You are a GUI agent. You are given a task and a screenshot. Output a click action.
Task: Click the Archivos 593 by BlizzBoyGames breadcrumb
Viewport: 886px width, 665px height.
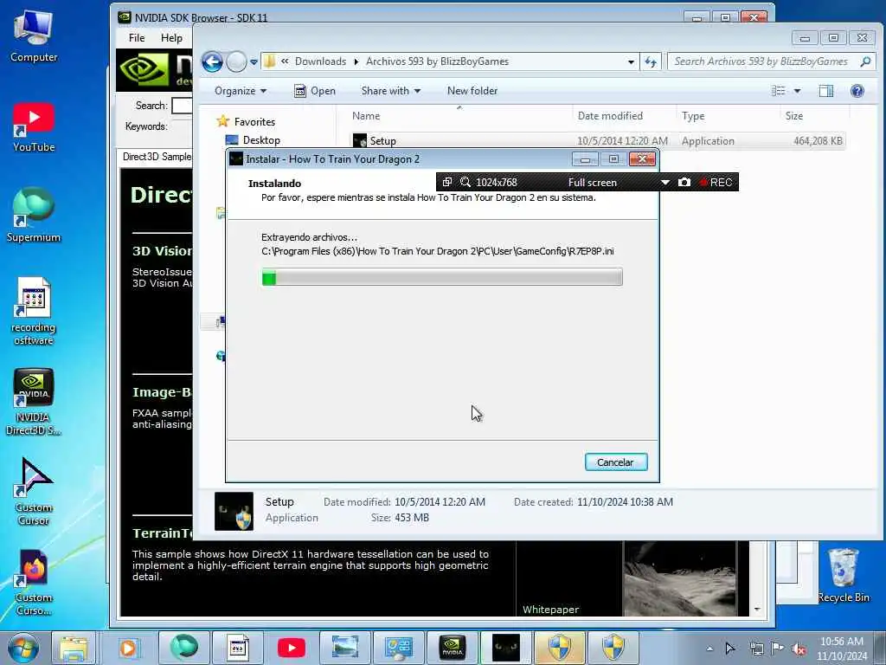[x=437, y=61]
